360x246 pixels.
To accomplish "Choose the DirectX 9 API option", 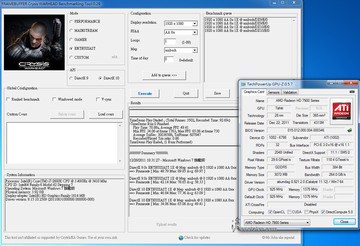I will [71, 78].
